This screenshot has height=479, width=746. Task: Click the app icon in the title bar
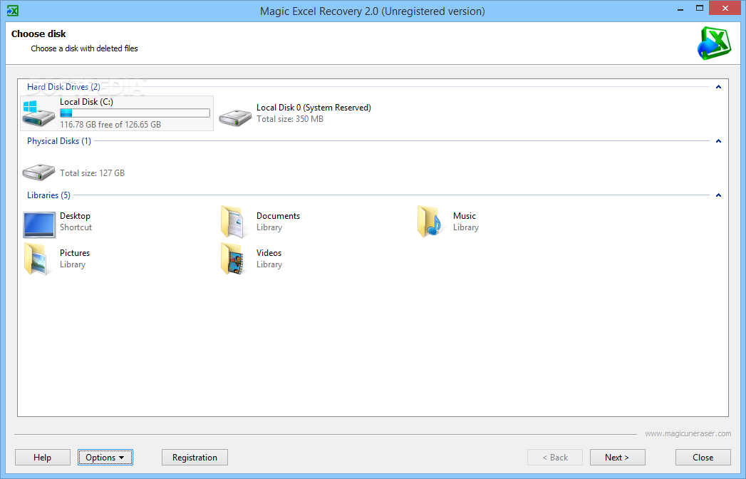13,11
